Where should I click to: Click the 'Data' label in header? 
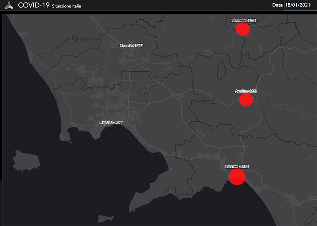pyautogui.click(x=277, y=5)
